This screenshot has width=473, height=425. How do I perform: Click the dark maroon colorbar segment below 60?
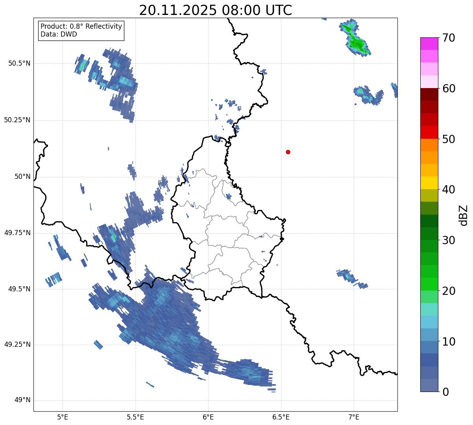(x=429, y=95)
